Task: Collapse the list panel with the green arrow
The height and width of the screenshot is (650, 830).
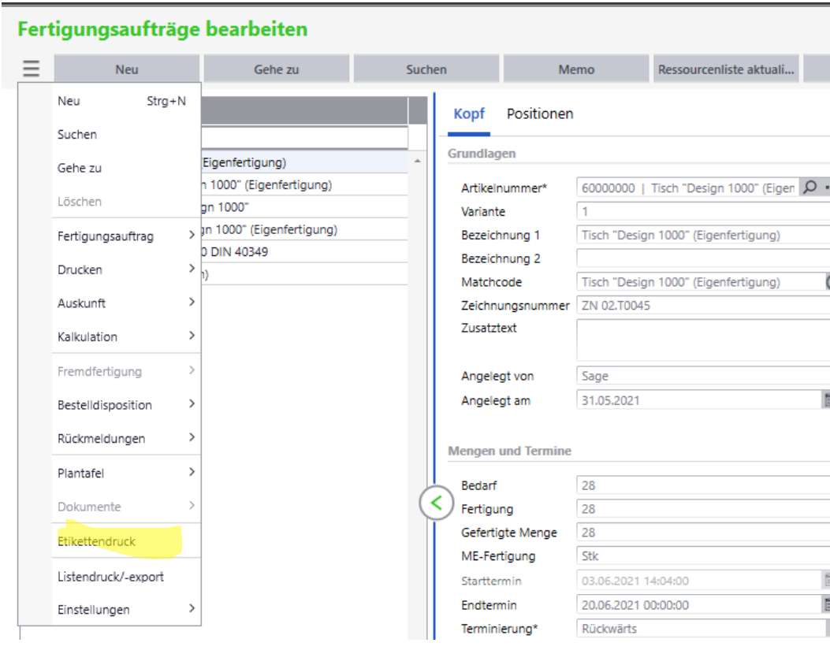Action: (437, 503)
